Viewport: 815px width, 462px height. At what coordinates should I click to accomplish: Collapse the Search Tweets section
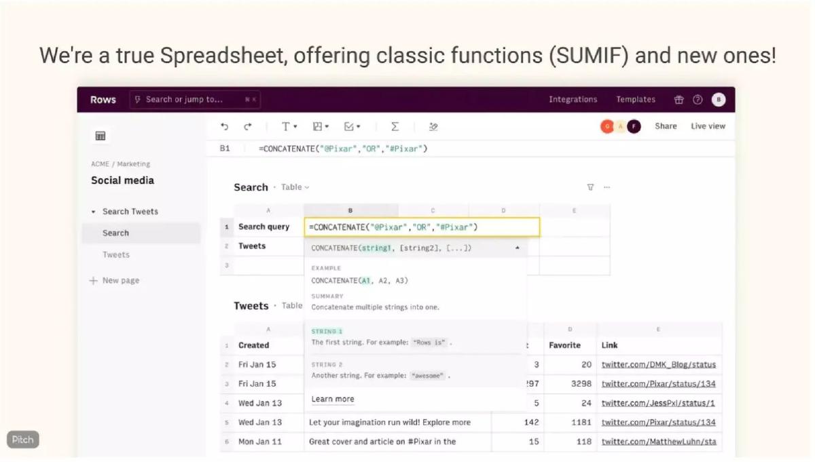[94, 212]
